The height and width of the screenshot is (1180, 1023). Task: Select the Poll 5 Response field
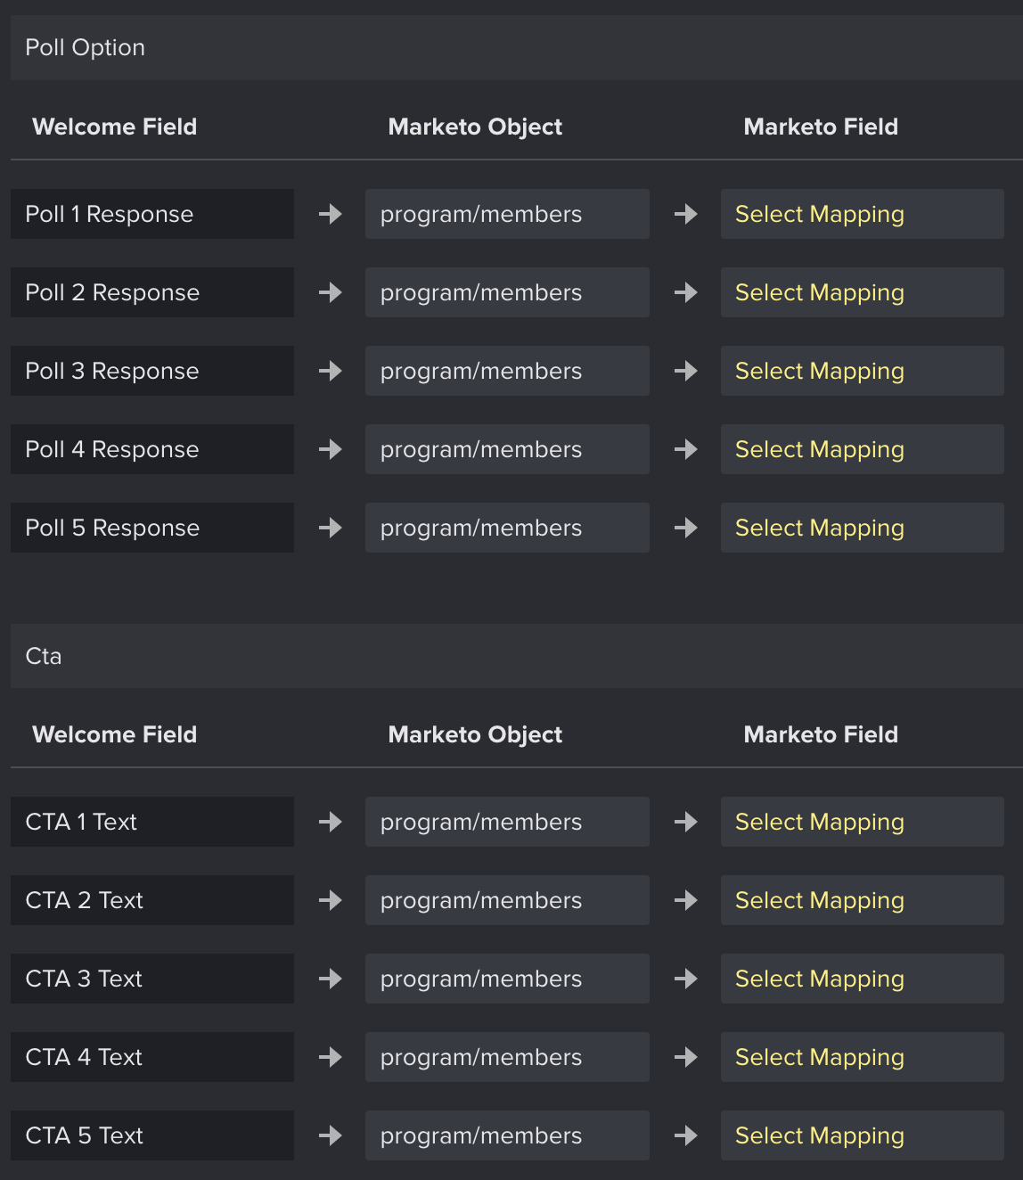tap(152, 528)
